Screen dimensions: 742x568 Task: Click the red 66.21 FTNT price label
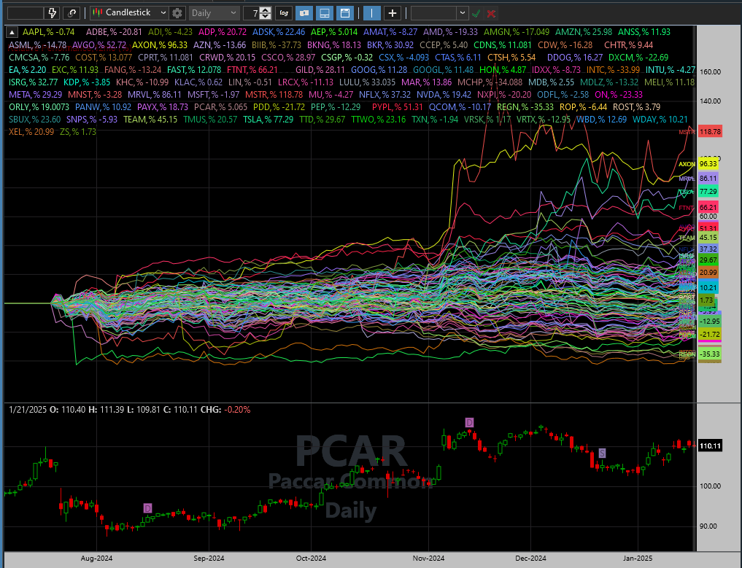tap(708, 208)
